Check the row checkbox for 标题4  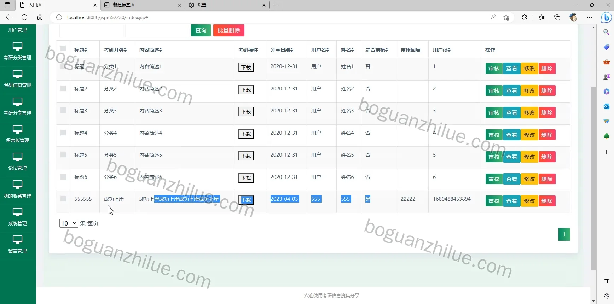pos(63,133)
